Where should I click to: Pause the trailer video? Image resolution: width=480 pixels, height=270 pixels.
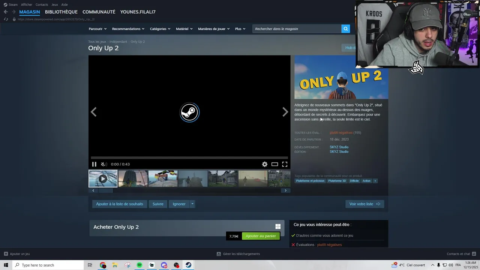tap(94, 164)
